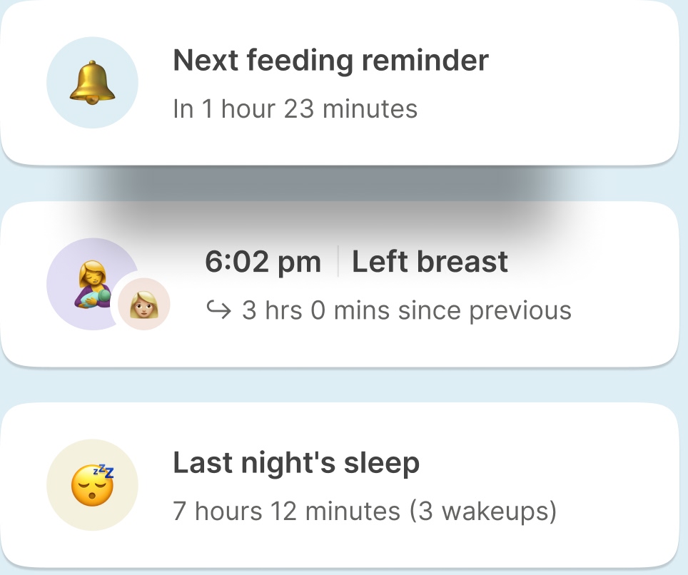Click shadowed gap below feeding reminder card
This screenshot has height=575, width=688.
click(x=343, y=184)
